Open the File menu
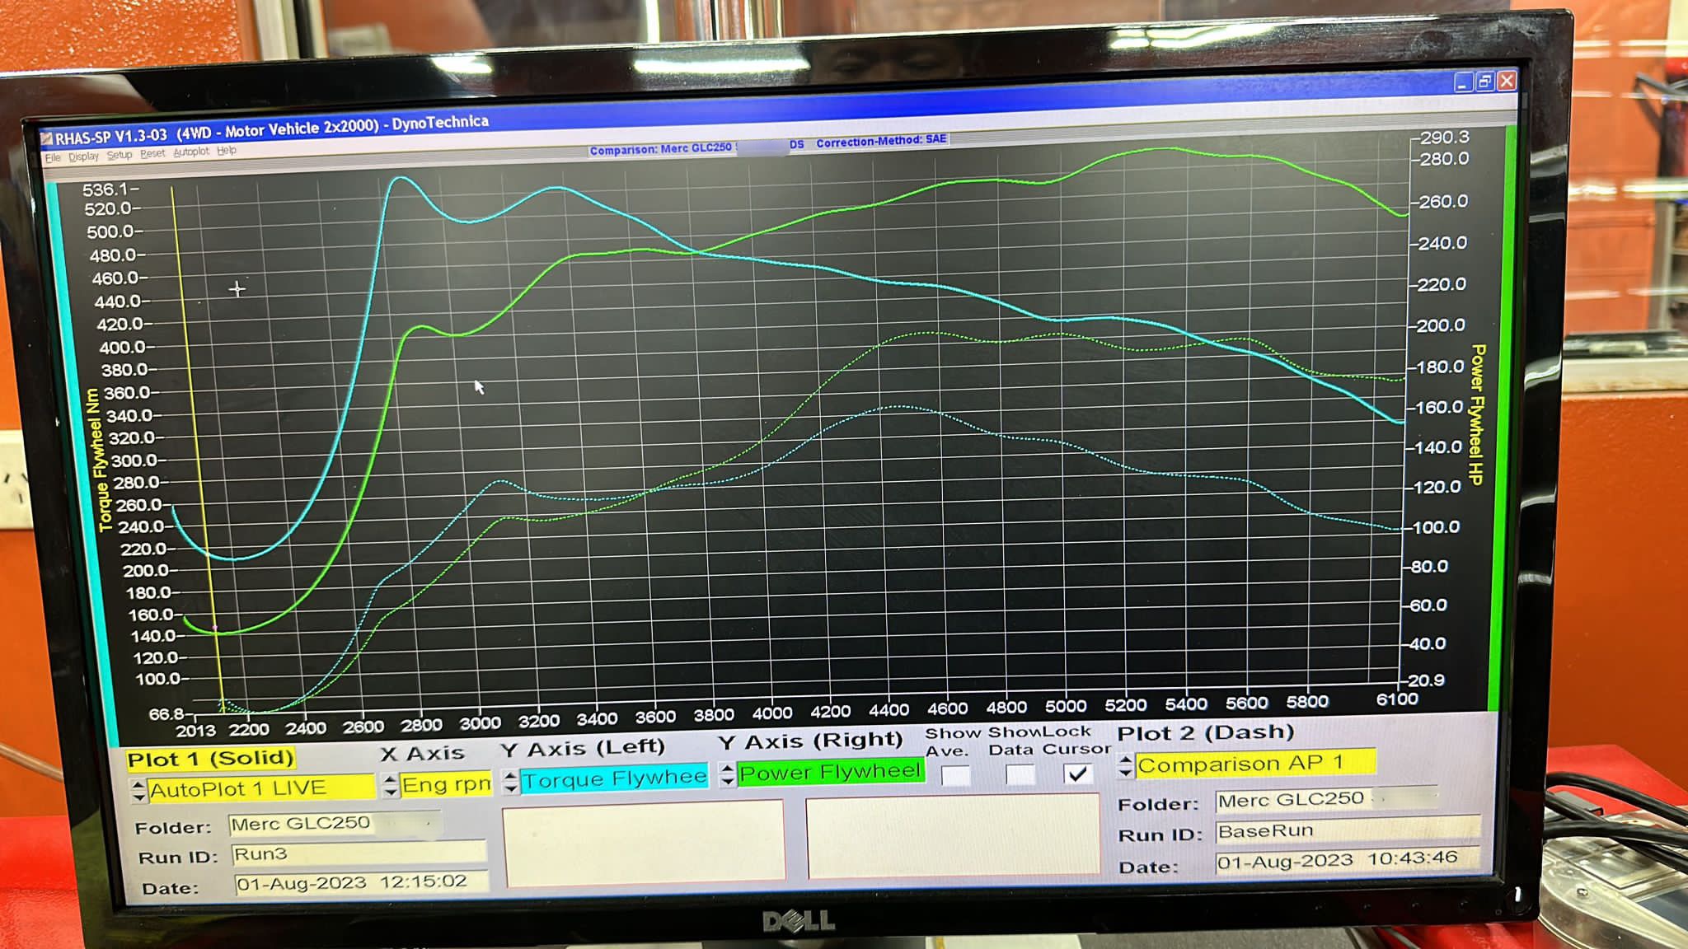 53,157
